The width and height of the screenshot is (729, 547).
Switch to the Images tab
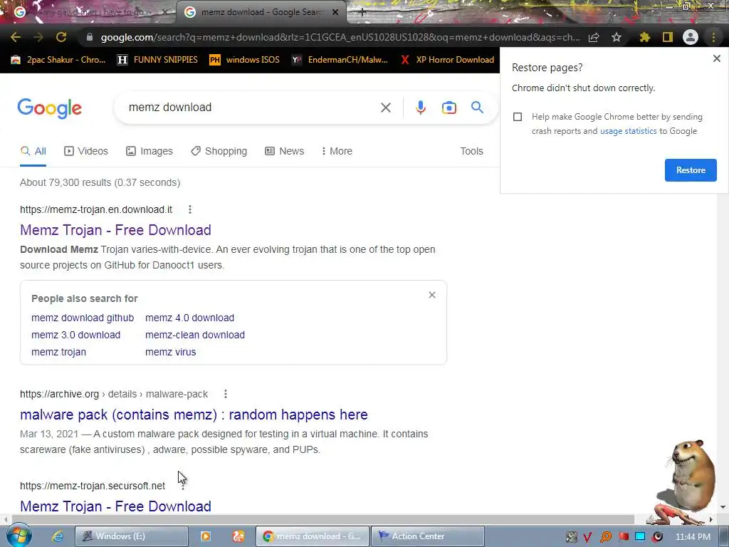[x=150, y=151]
